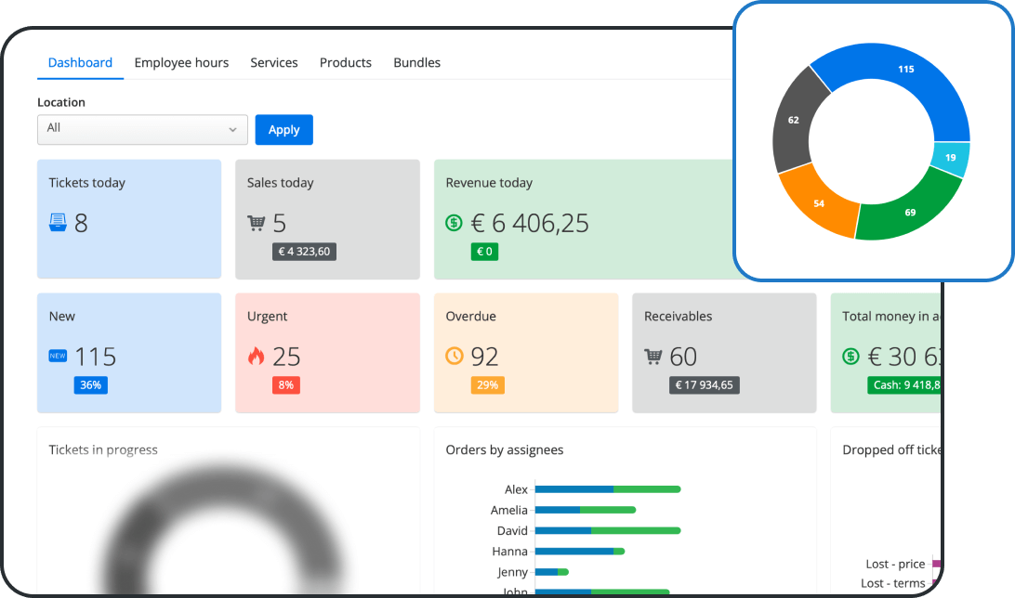Click the Apply button

pyautogui.click(x=283, y=129)
